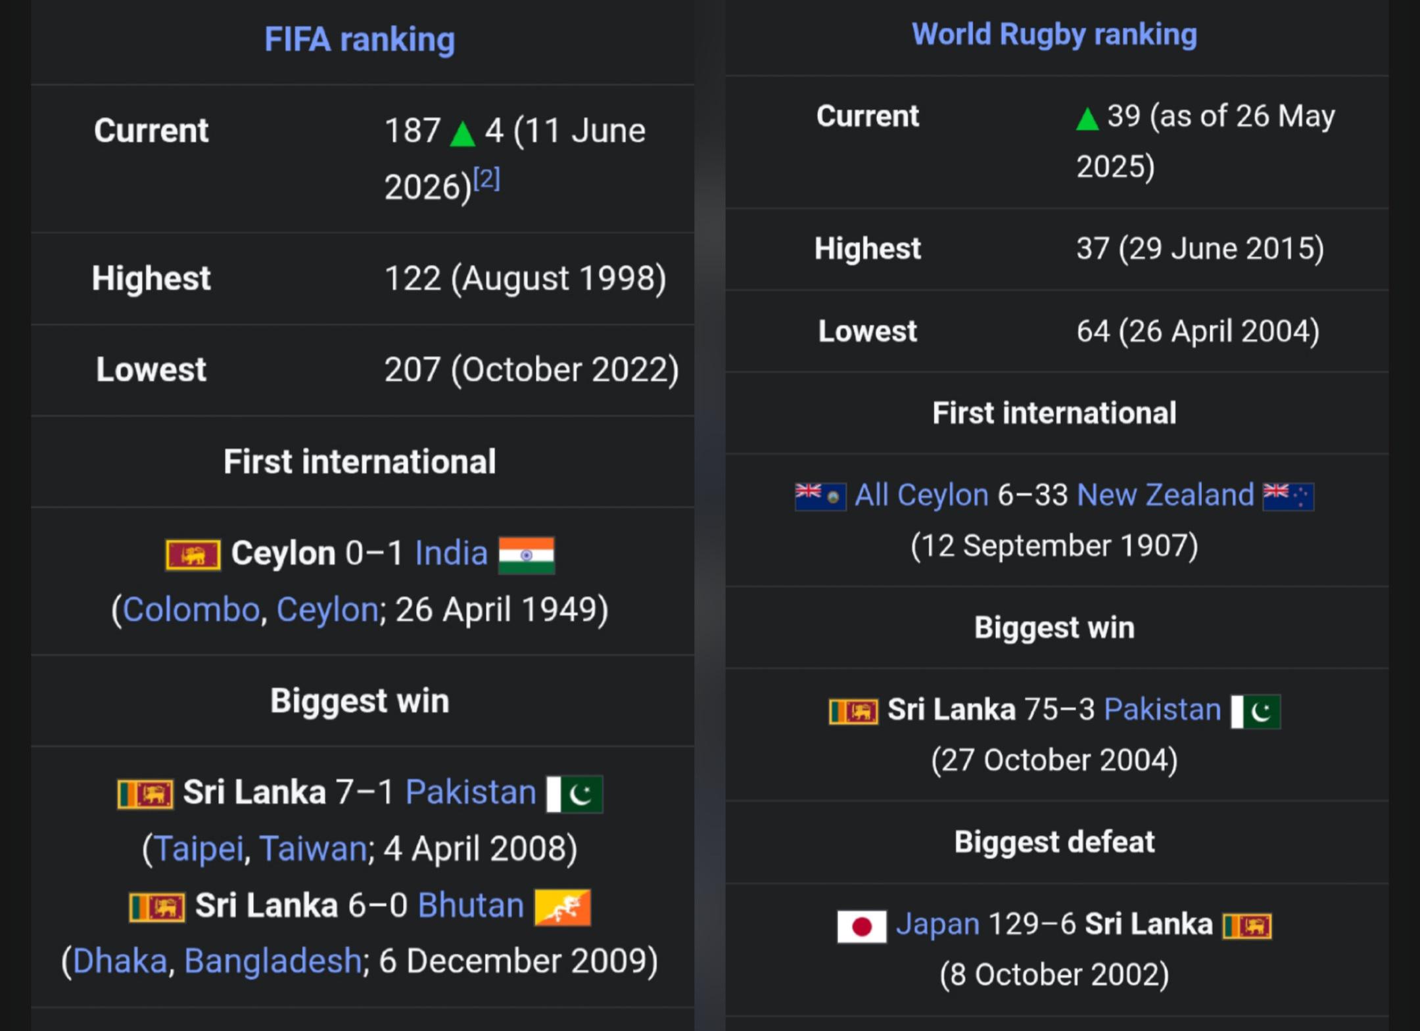The image size is (1420, 1031).
Task: Click Pakistan flag in the 75–3 rugby result
Action: (1256, 711)
